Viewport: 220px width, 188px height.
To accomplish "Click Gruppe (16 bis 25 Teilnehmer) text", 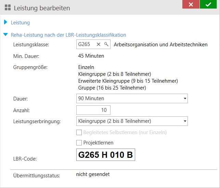I will (x=112, y=88).
